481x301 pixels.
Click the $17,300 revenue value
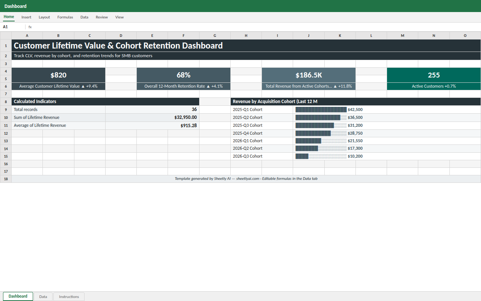[355, 148]
